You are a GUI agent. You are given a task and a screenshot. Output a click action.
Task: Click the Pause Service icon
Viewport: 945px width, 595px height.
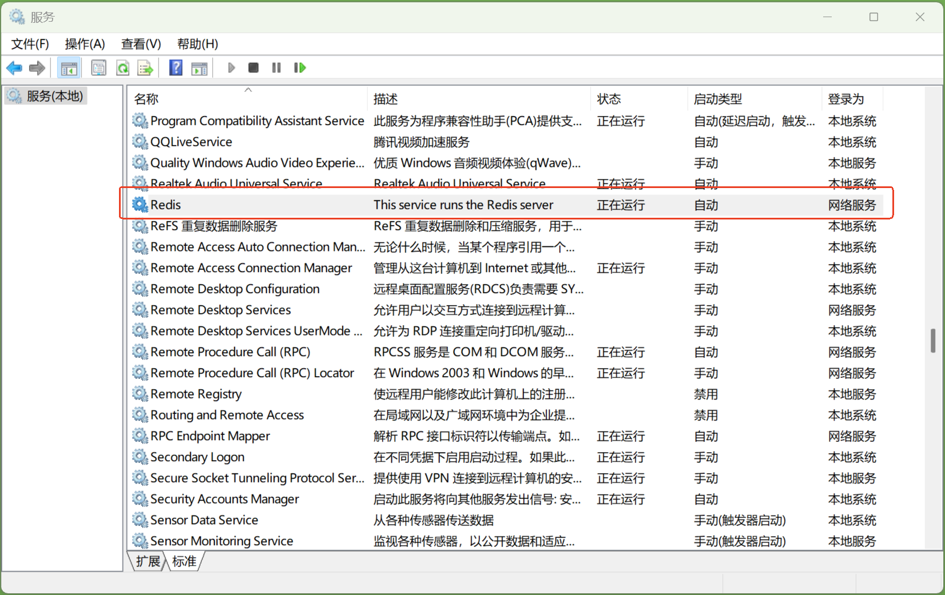[x=276, y=68]
